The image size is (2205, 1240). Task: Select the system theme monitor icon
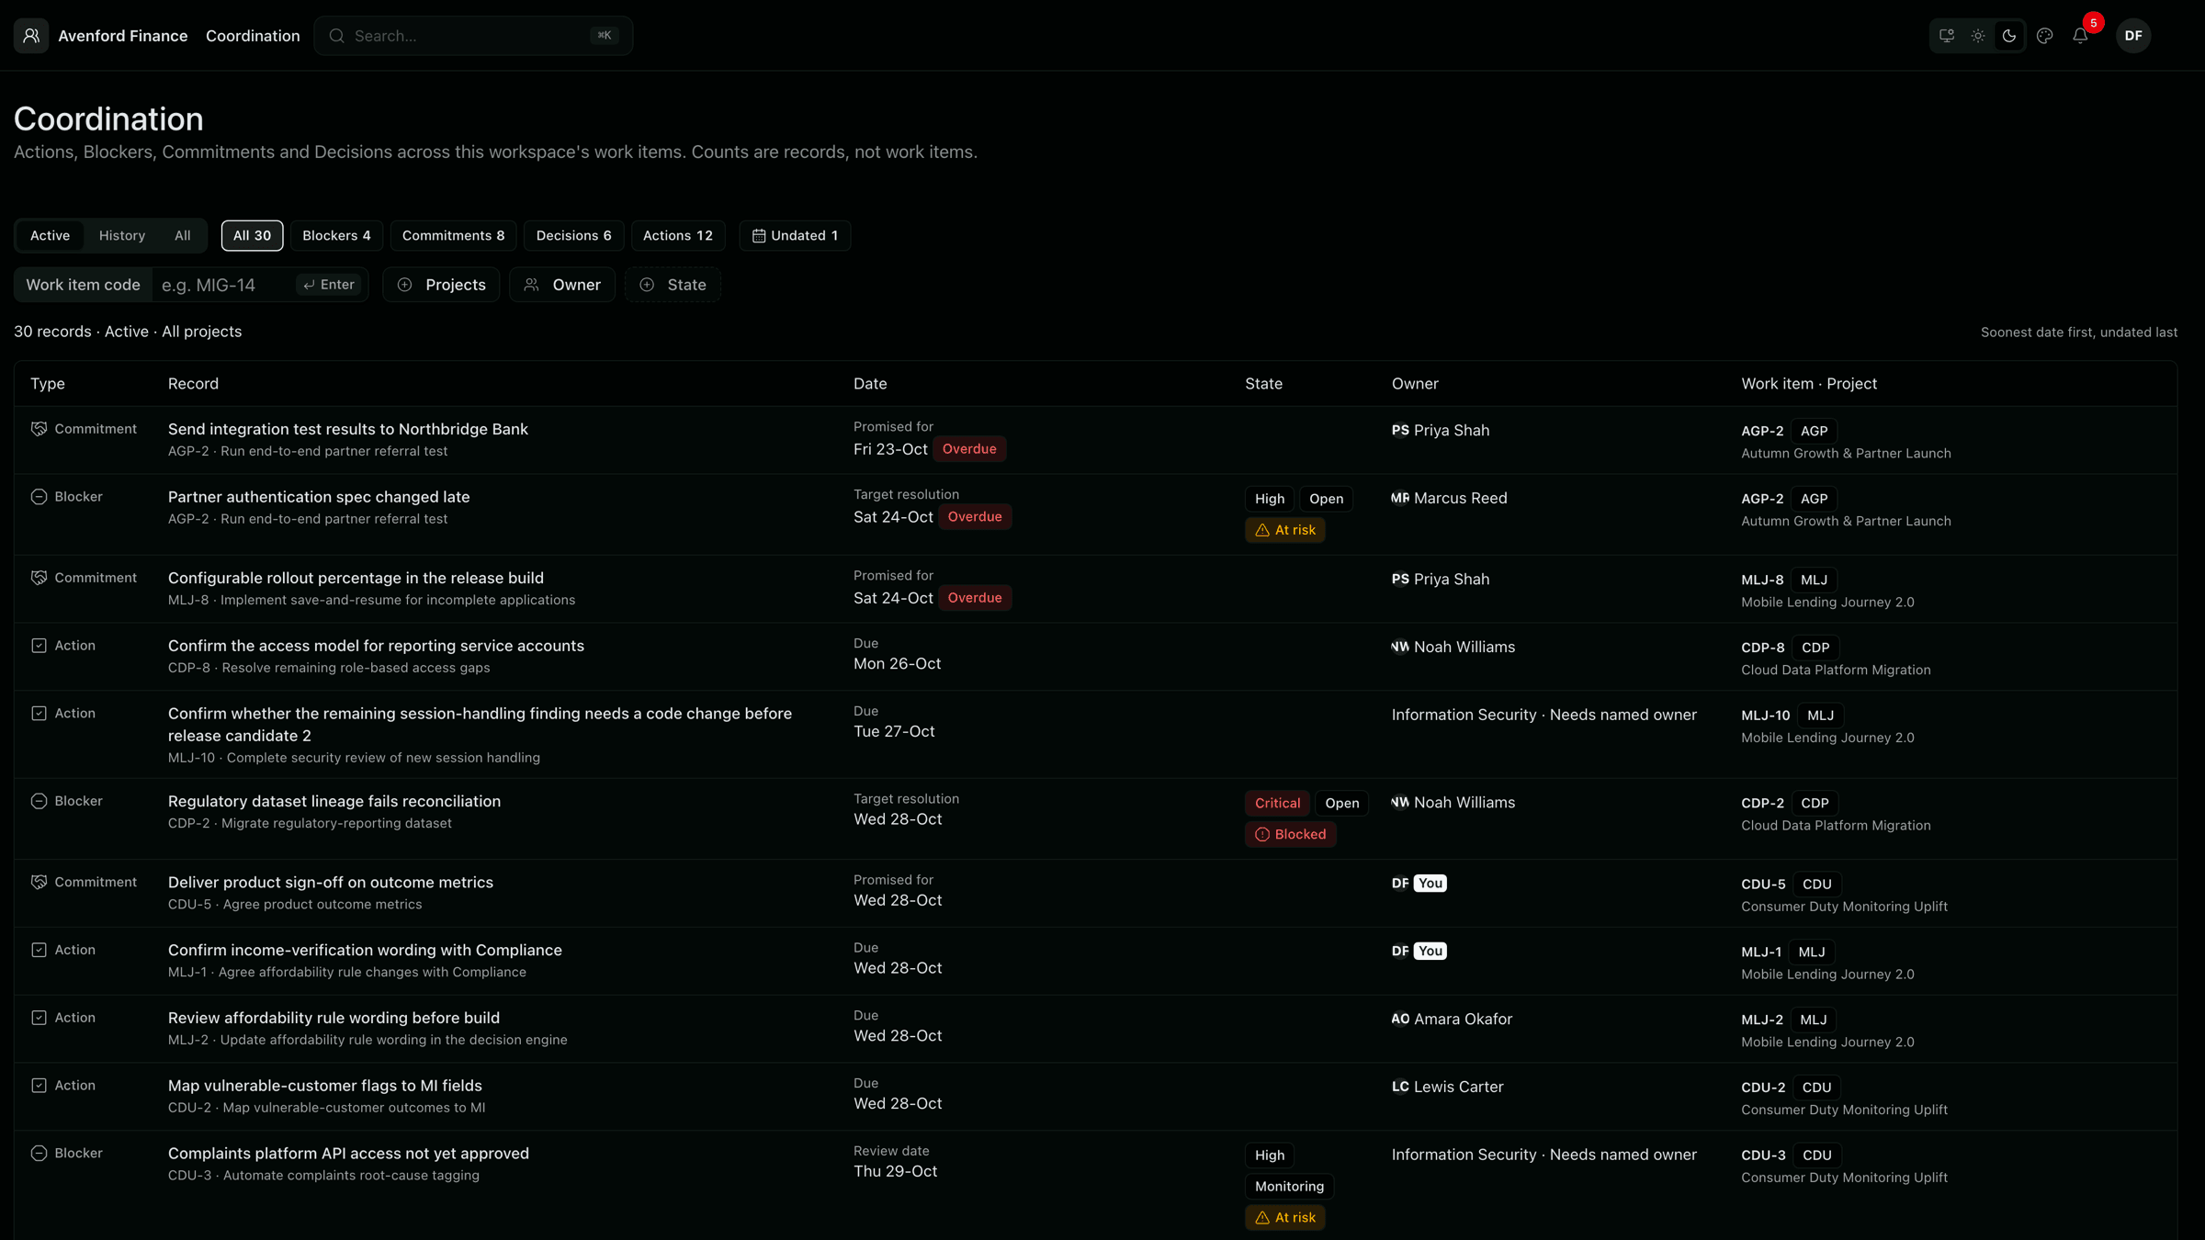click(1946, 36)
